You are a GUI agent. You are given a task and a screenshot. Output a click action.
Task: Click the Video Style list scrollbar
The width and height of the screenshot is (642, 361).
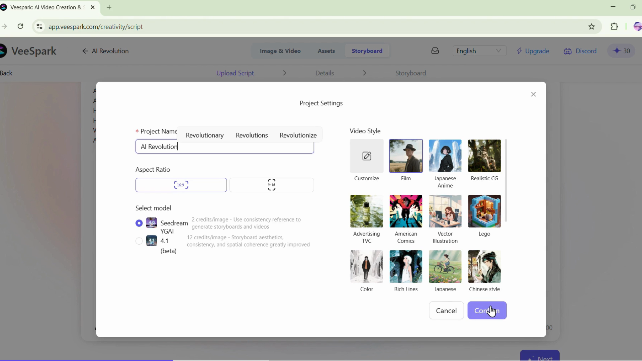click(x=506, y=180)
